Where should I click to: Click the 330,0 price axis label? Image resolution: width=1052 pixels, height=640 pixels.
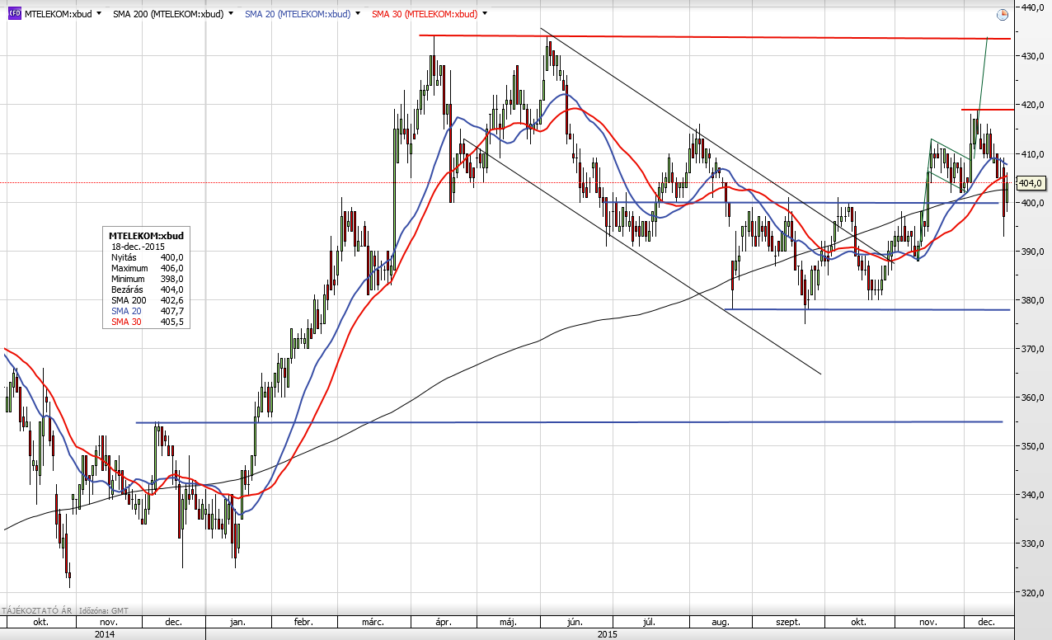tap(1033, 544)
